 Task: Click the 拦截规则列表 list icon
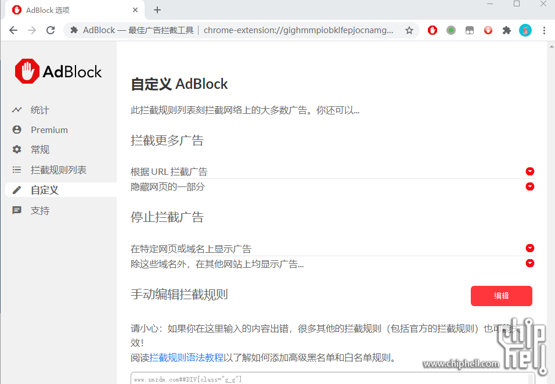(x=17, y=170)
